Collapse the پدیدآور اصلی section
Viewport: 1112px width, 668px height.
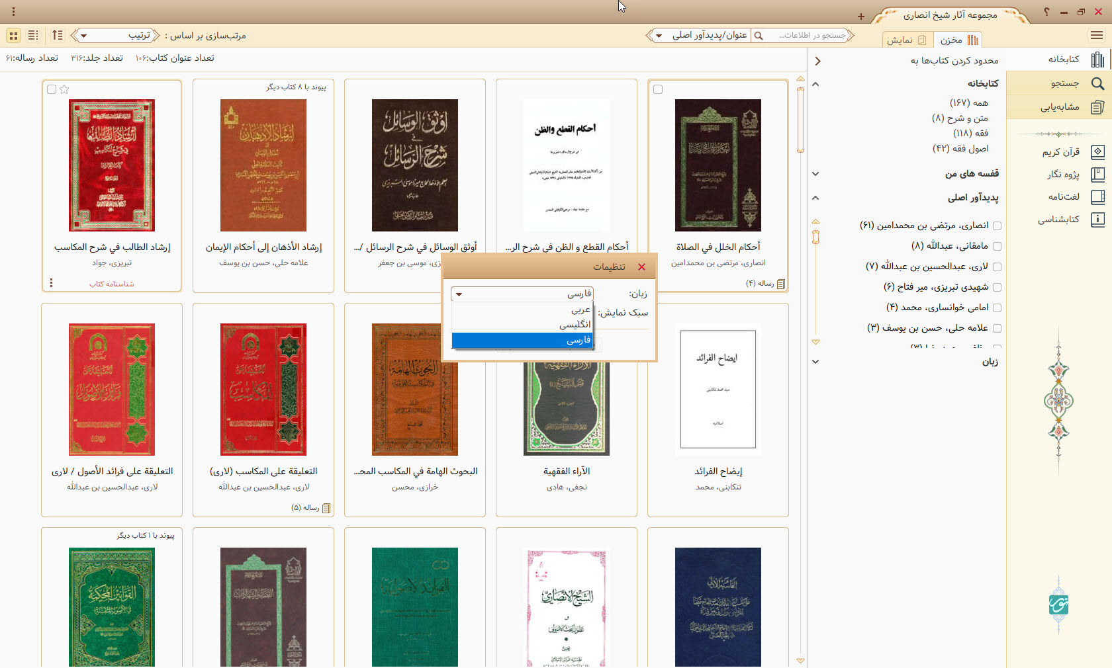(815, 198)
